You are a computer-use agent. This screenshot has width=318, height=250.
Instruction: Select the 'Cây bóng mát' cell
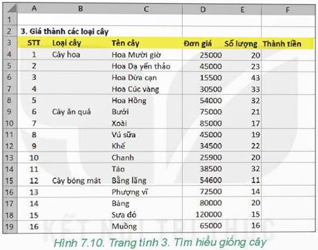(76, 180)
